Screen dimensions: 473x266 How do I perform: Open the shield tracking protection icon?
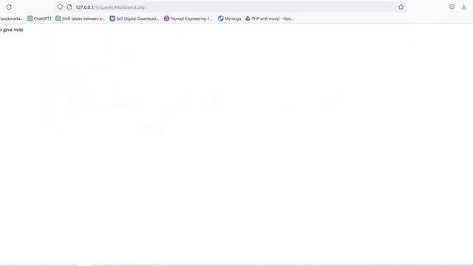pyautogui.click(x=60, y=7)
